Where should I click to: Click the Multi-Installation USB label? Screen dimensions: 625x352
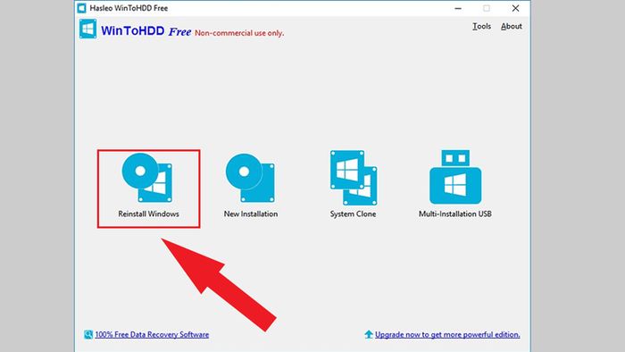click(x=455, y=214)
